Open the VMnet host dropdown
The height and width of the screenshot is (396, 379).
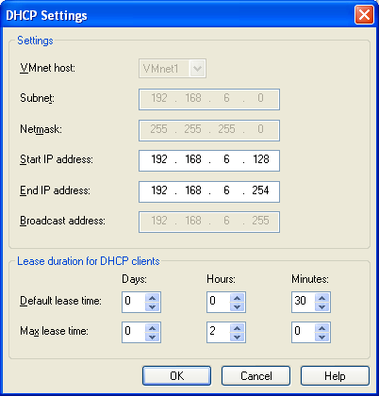197,68
